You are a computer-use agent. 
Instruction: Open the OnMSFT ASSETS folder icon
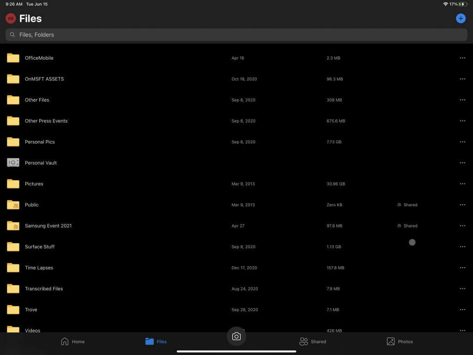click(13, 79)
